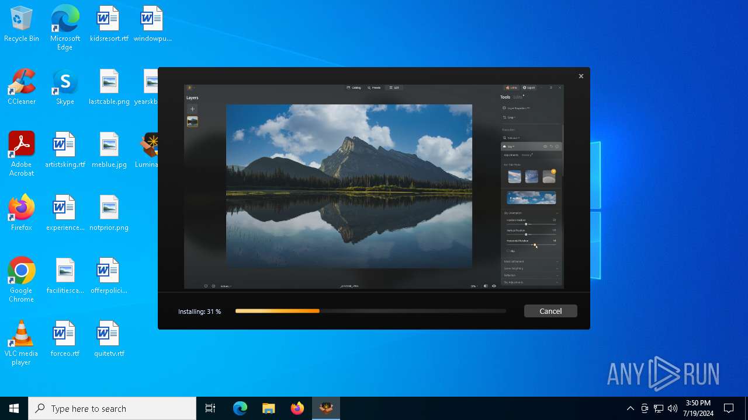The width and height of the screenshot is (748, 420).
Task: Click the "Installing: 31 %" status text
Action: 199,311
